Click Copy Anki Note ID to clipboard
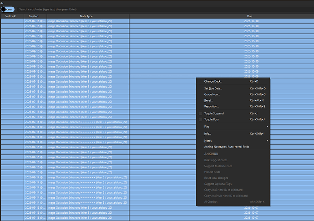Image resolution: width=314 pixels, height=221 pixels. pyautogui.click(x=233, y=190)
